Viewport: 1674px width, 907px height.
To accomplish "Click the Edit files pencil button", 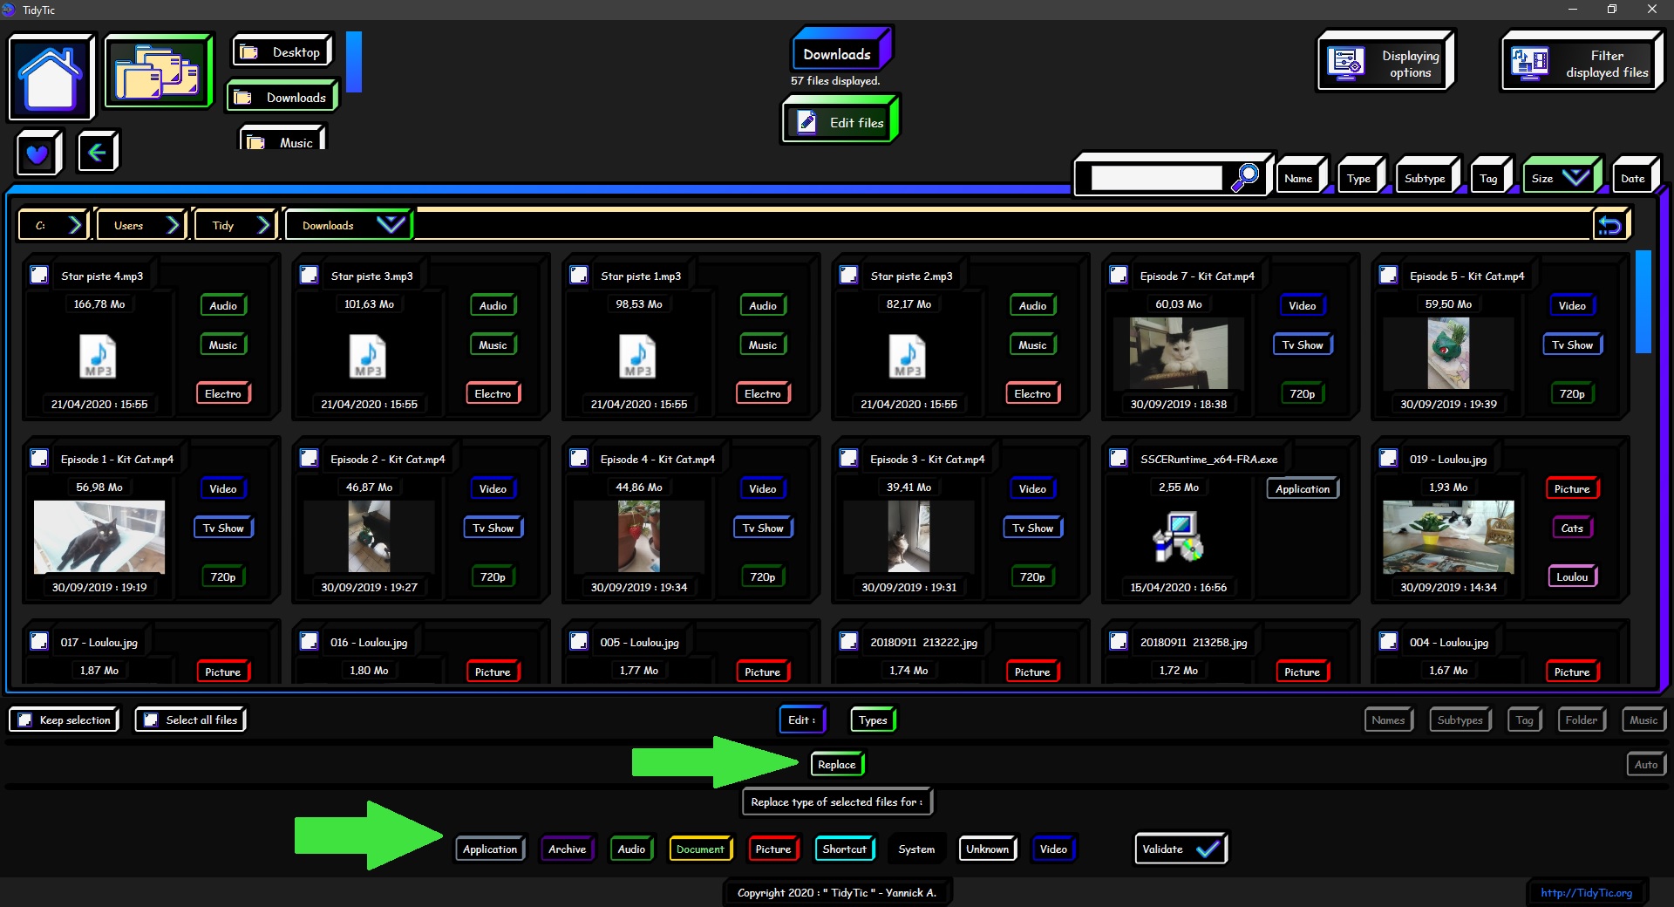I will click(840, 122).
